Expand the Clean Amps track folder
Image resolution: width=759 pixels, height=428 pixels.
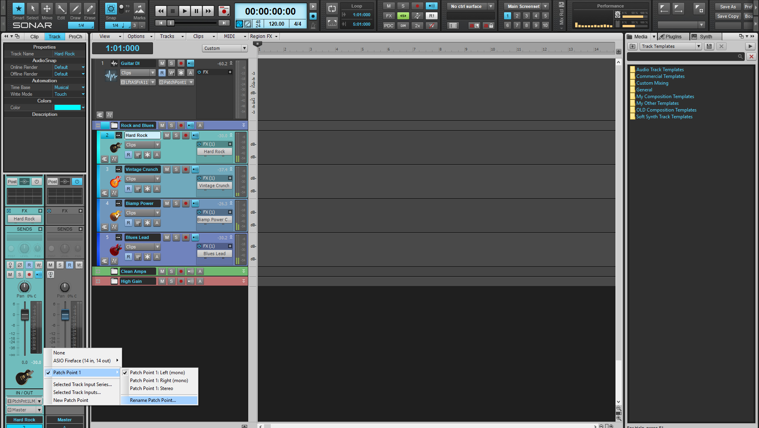(x=98, y=271)
